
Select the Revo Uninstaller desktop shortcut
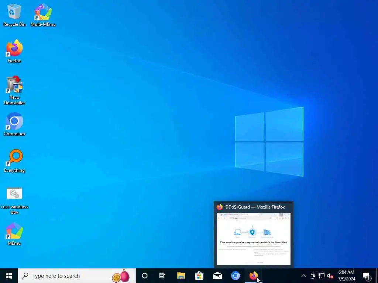point(14,91)
